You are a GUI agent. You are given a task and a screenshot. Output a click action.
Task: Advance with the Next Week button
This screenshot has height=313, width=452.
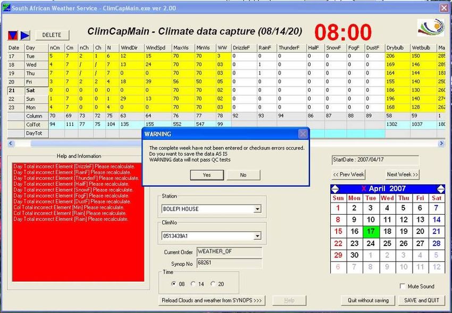coord(403,174)
